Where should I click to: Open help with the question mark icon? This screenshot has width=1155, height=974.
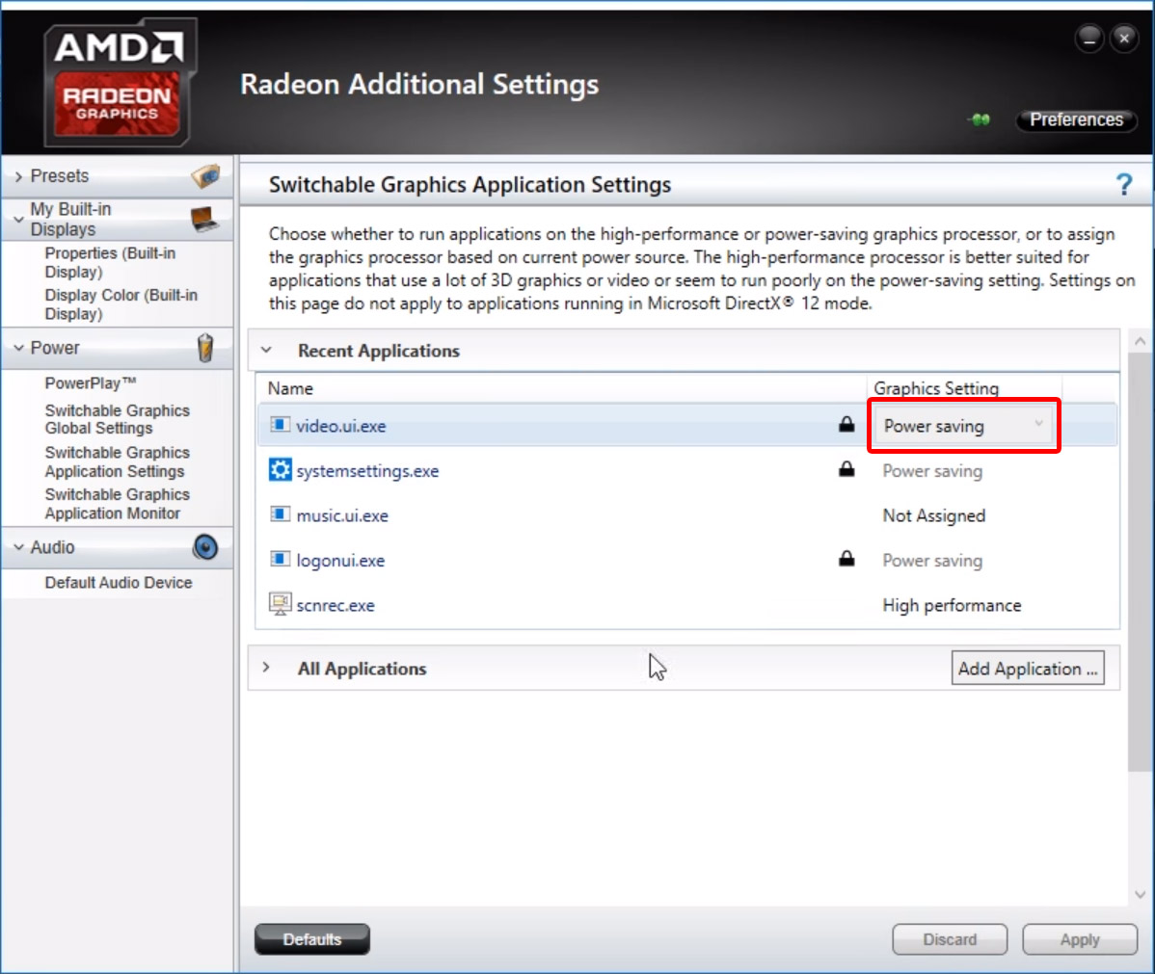coord(1123,184)
